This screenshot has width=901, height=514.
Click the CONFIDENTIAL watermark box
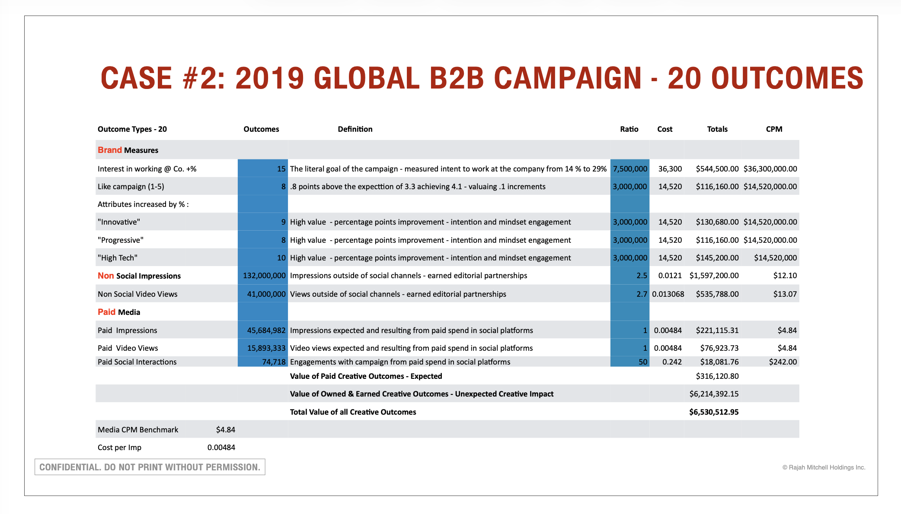pyautogui.click(x=150, y=467)
